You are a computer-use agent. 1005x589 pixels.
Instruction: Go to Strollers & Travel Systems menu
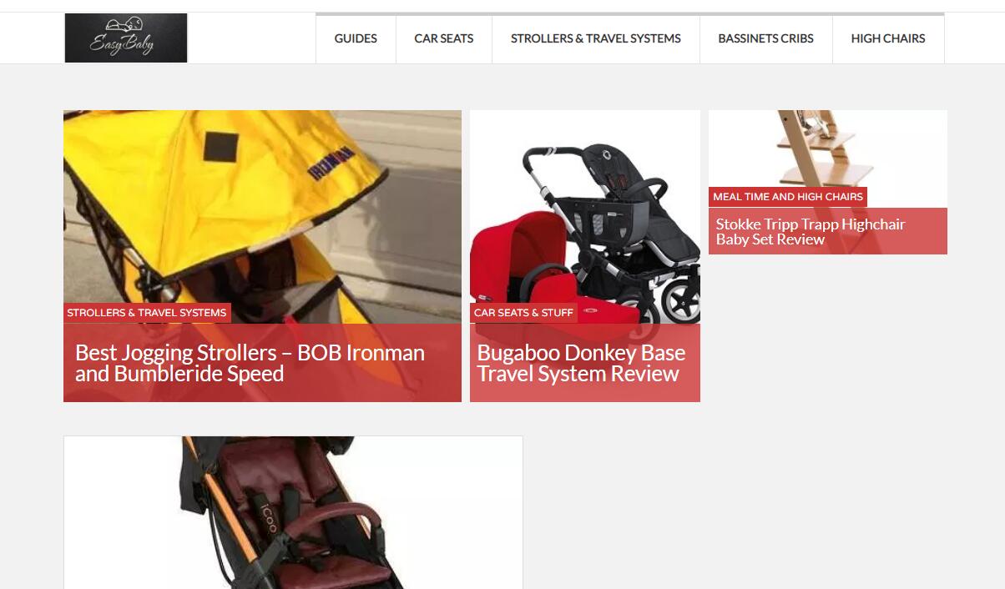[x=596, y=38]
